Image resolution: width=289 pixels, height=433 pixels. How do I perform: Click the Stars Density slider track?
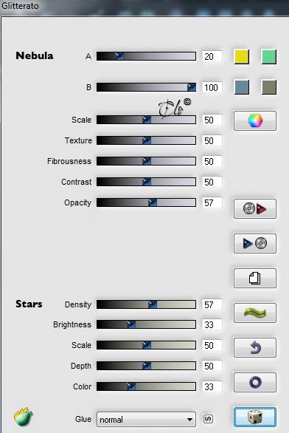pos(146,304)
